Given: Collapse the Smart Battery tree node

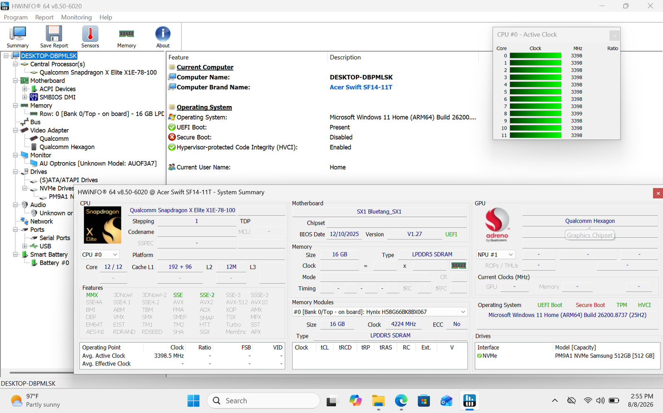Looking at the screenshot, I should click(15, 255).
